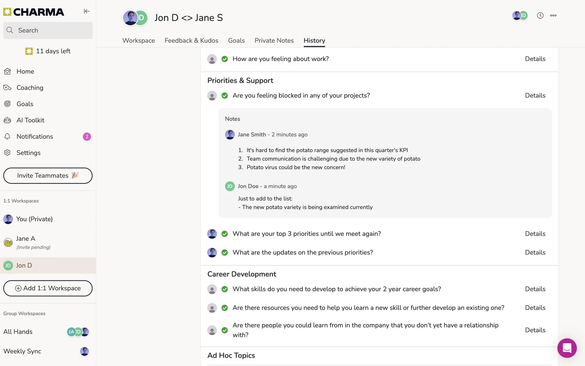Screen dimensions: 585x366
Task: Toggle the check on 'top 3 priorities' question
Action: point(225,234)
